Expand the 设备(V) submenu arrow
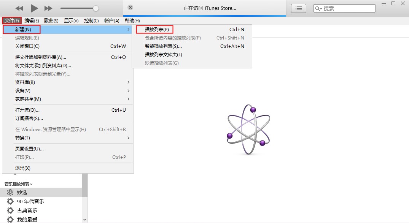This screenshot has height=223, width=409. tap(128, 91)
